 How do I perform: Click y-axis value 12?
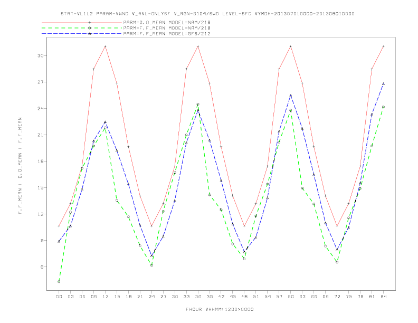40,214
